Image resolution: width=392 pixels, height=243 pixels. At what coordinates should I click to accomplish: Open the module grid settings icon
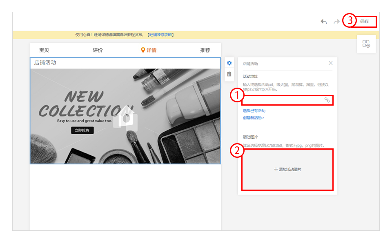(x=366, y=44)
